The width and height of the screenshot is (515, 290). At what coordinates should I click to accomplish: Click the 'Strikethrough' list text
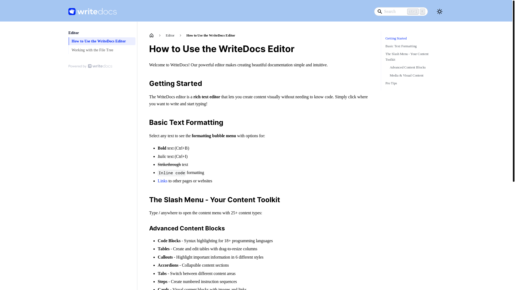pos(169,165)
